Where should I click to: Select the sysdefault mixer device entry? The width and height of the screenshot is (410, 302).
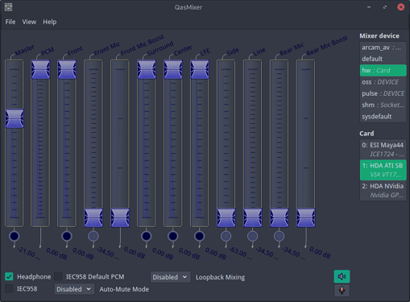[383, 117]
